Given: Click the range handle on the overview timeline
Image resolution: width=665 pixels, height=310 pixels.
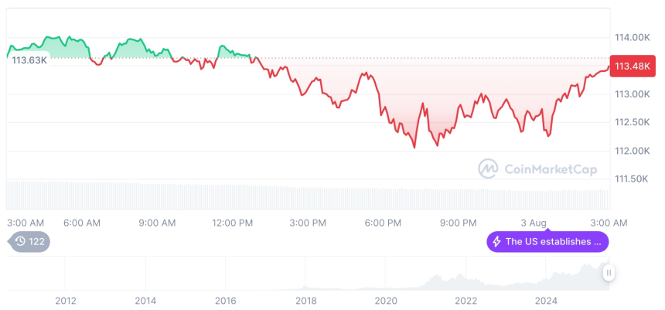Looking at the screenshot, I should (609, 272).
